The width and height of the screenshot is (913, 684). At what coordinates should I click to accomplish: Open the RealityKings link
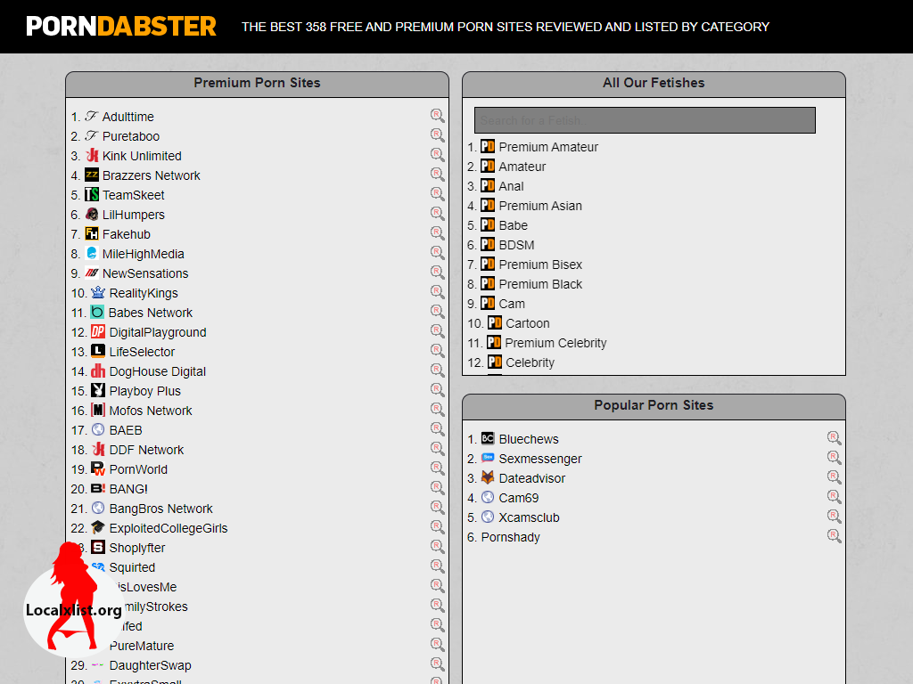tap(144, 293)
